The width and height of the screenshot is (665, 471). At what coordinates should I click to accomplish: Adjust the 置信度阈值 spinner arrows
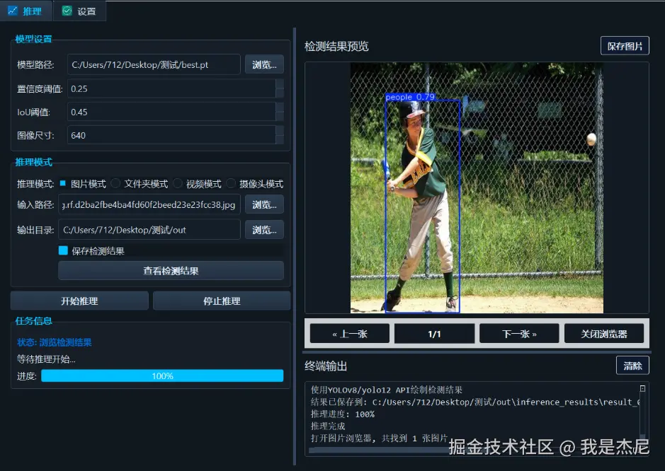click(280, 89)
